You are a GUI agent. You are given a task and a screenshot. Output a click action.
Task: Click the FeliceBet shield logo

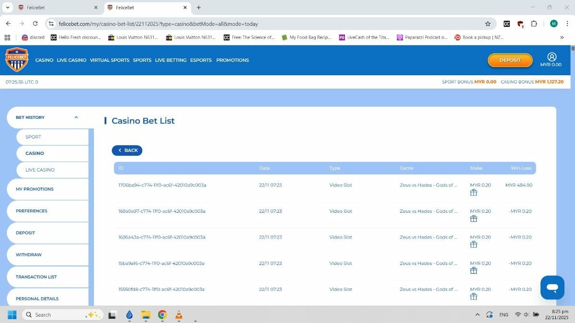coord(17,60)
